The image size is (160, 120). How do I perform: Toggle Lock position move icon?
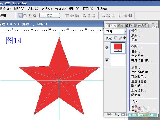click(124, 38)
